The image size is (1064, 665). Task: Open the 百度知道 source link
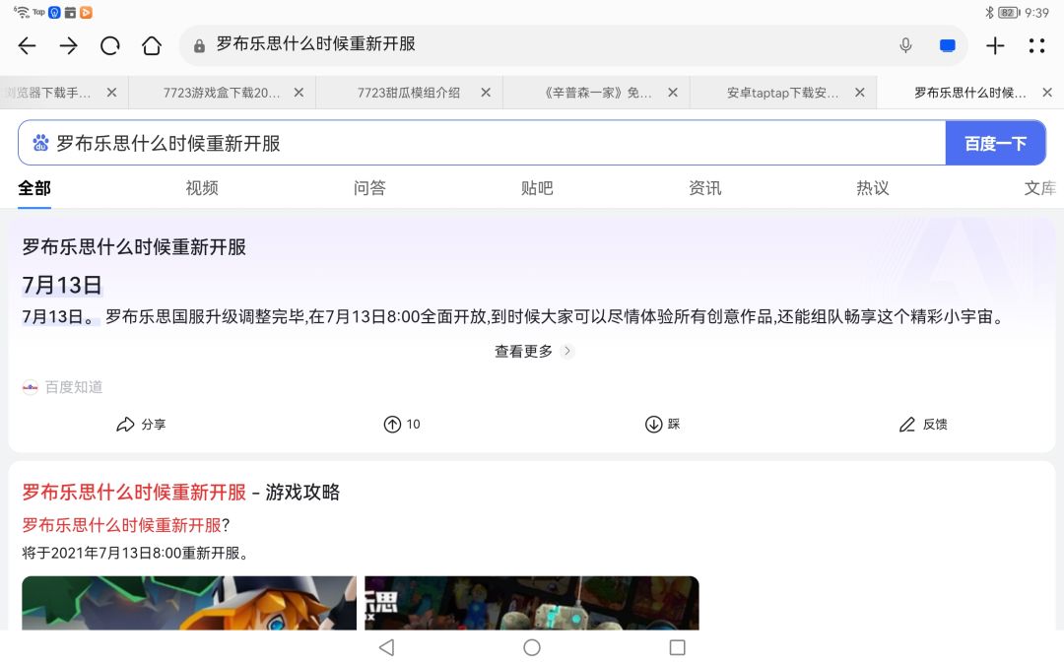tap(62, 387)
